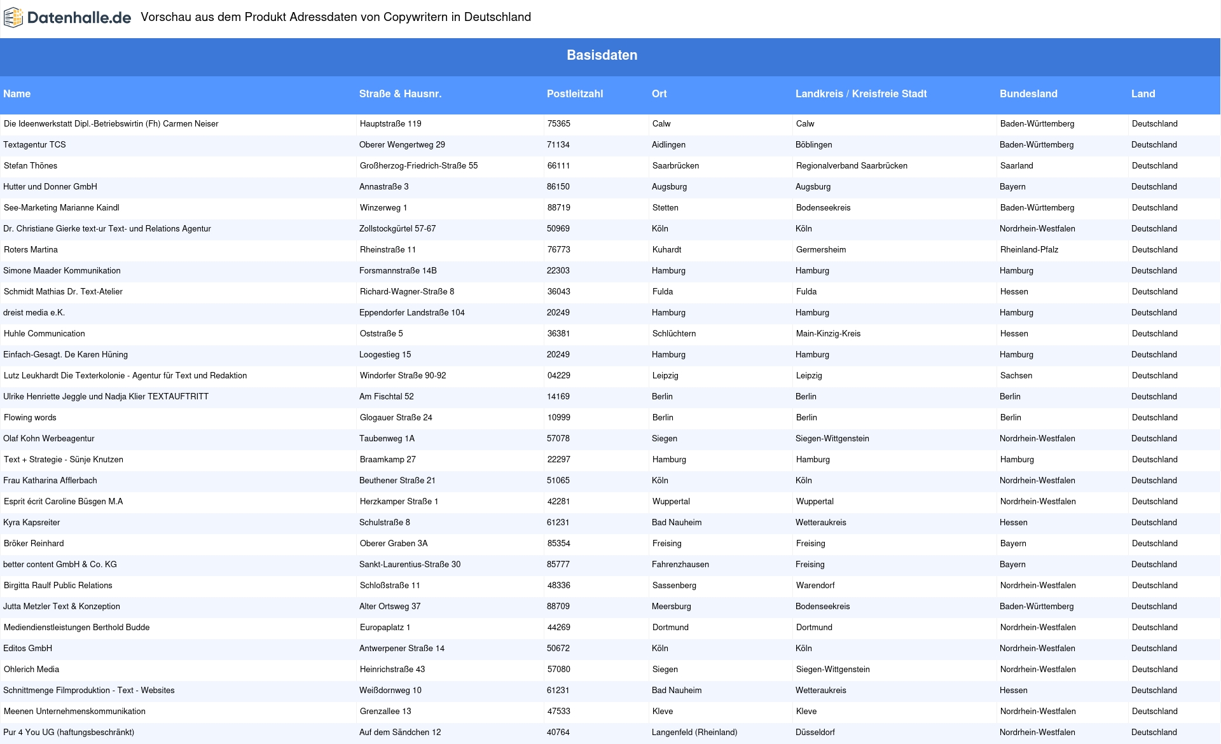Click street Eppendorfer Landstraße 104
This screenshot has height=744, width=1221.
(412, 313)
